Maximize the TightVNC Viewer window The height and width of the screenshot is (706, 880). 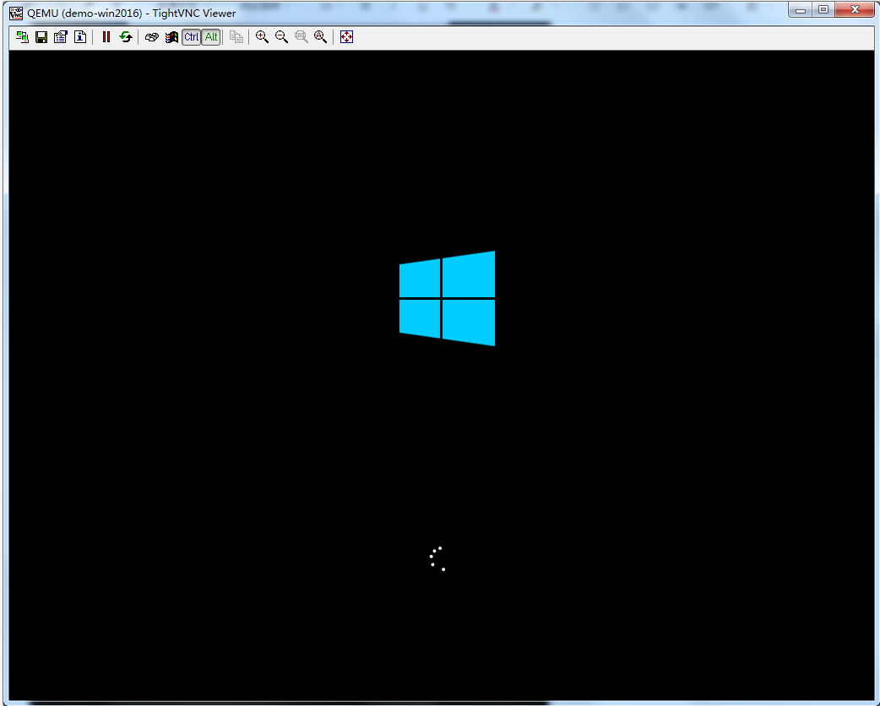coord(823,9)
